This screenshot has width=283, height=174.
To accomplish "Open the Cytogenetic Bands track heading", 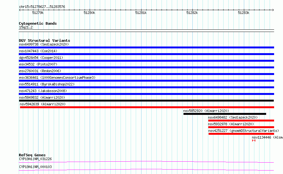I will click(38, 23).
